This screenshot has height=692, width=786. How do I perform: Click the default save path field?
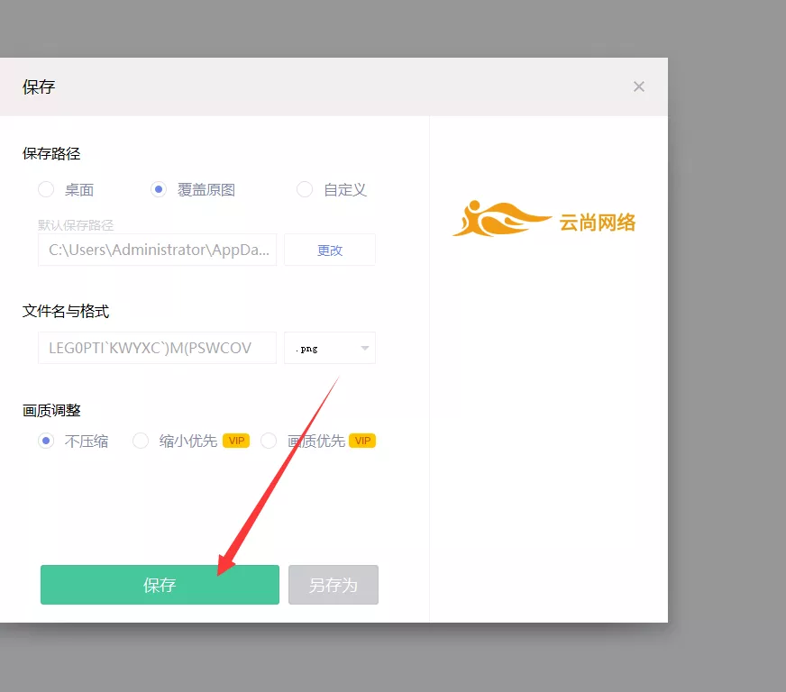click(x=158, y=250)
